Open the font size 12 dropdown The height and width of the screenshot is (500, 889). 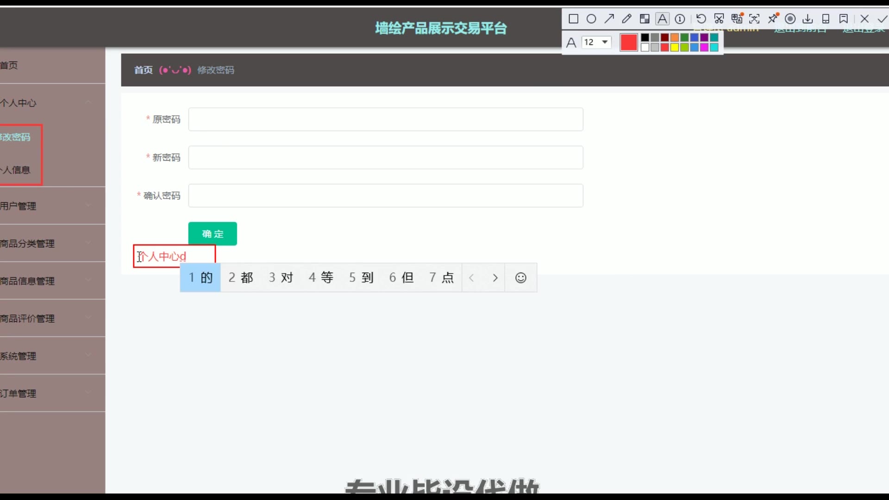(x=596, y=42)
